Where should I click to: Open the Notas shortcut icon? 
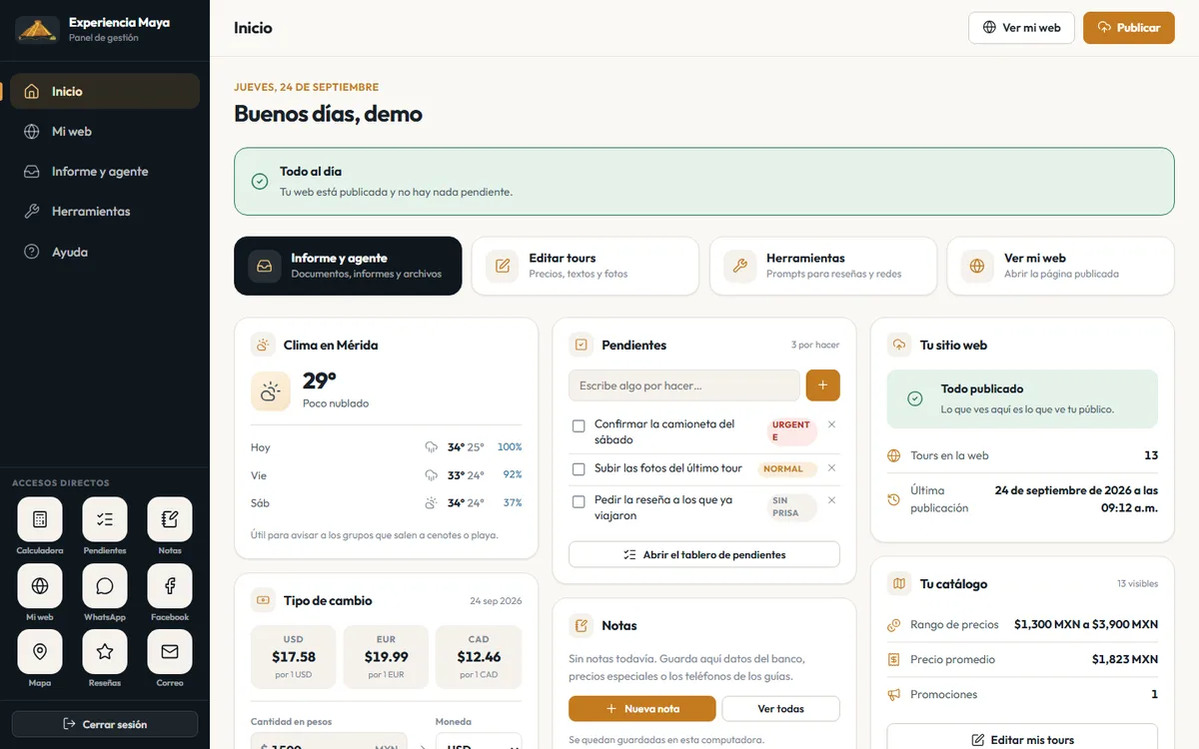point(170,519)
